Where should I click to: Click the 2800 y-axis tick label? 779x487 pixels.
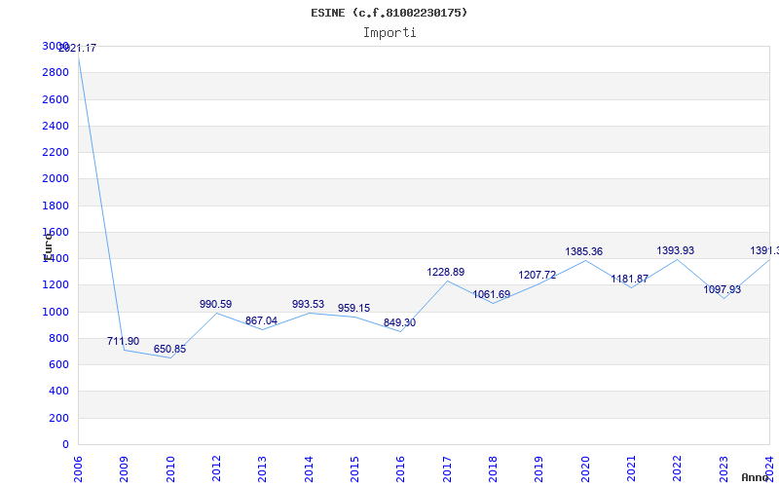point(56,72)
